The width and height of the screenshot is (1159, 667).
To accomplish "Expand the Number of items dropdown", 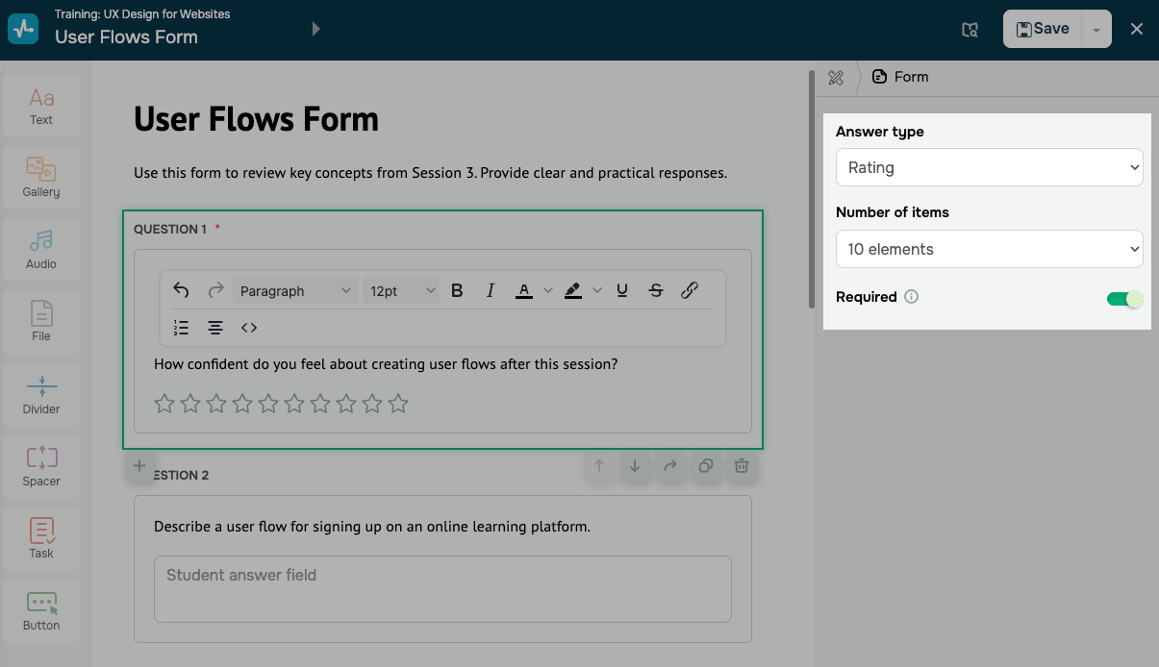I will coord(989,249).
